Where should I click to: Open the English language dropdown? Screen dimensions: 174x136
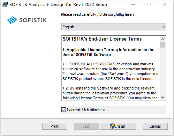pos(114,27)
